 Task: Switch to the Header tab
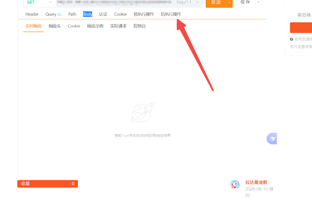point(32,14)
